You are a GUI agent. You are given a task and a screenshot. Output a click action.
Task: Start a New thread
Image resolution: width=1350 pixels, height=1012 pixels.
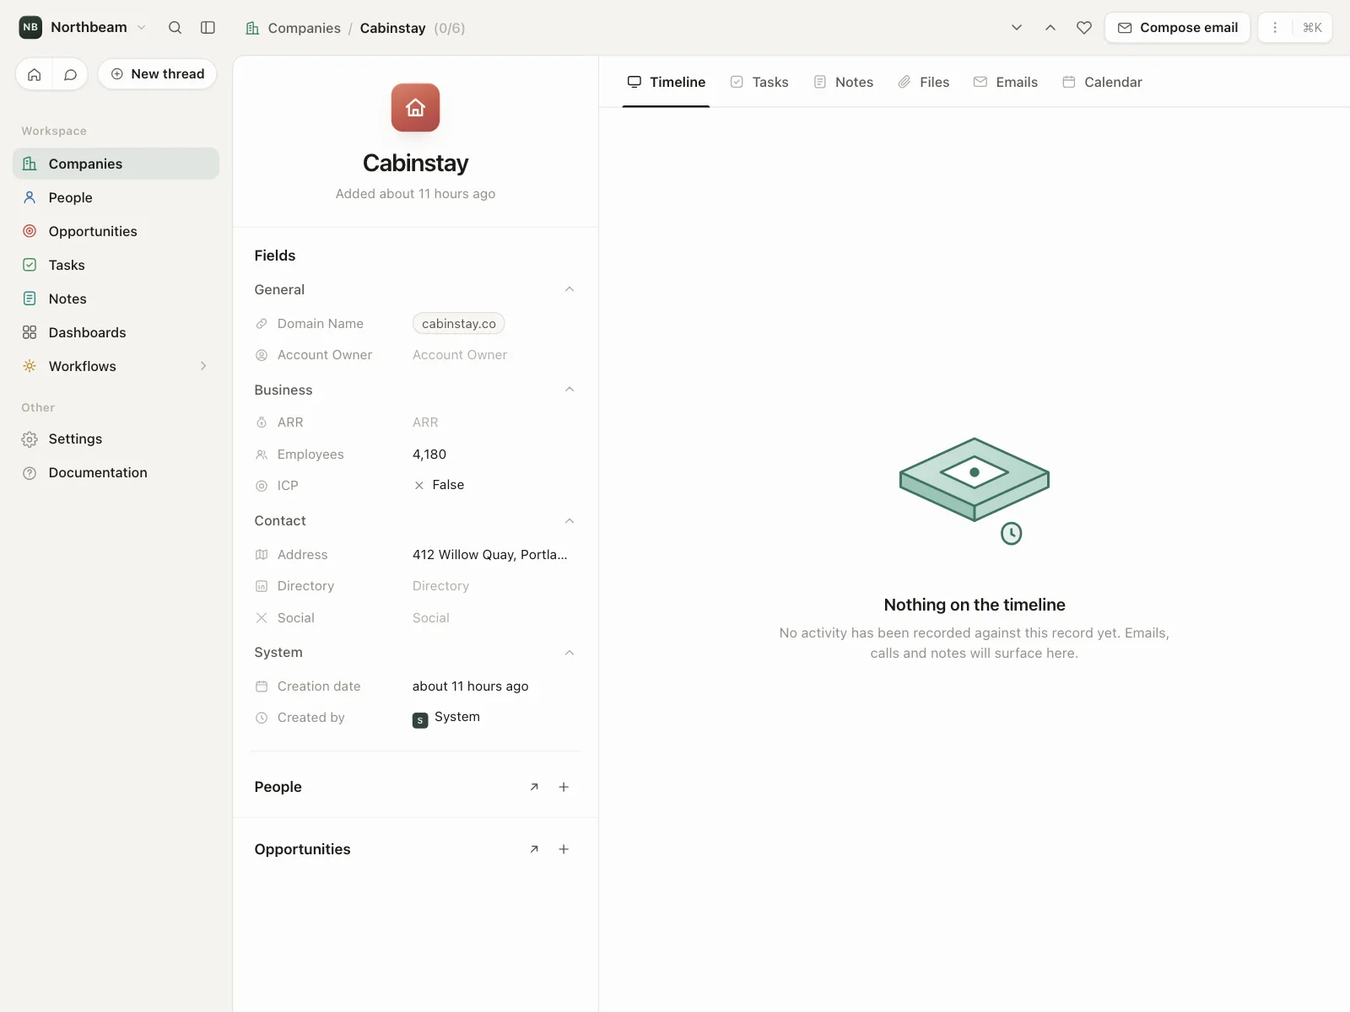(157, 74)
